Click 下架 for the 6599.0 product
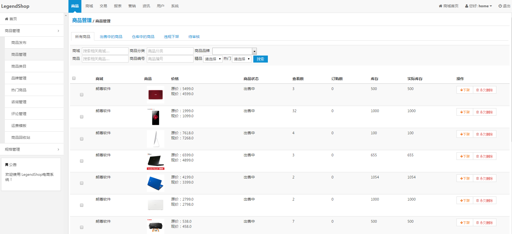 pos(465,156)
